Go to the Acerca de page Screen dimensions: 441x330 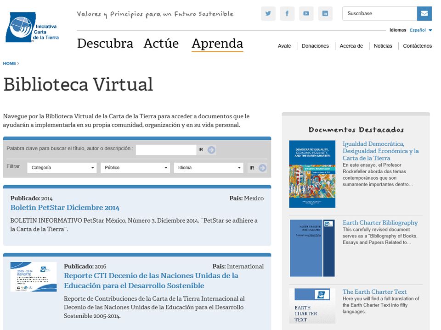click(351, 46)
